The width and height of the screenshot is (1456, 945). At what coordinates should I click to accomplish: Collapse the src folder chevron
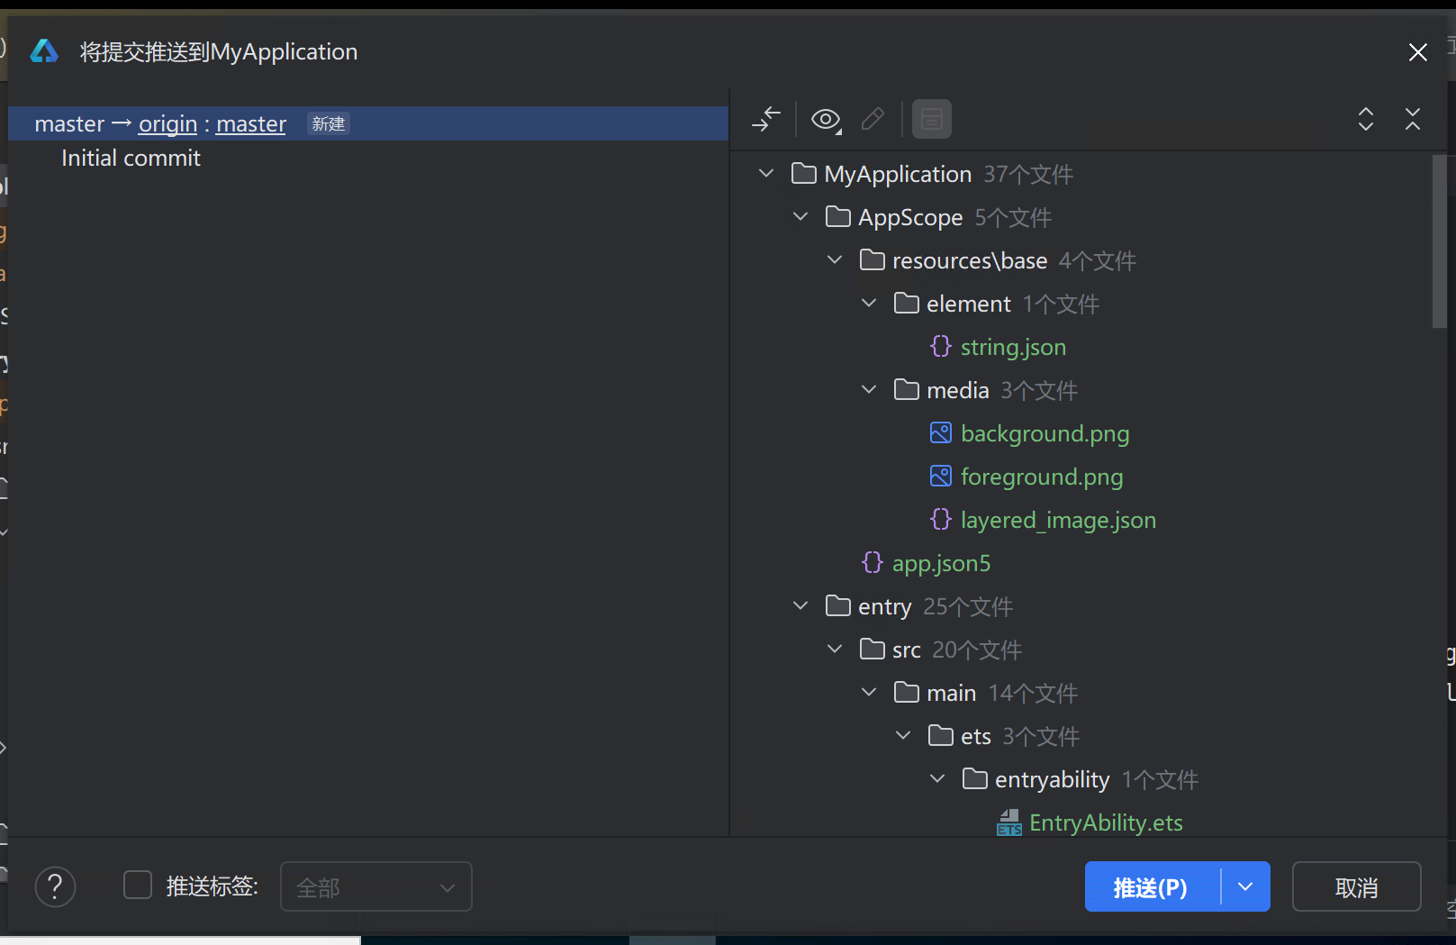coord(835,649)
